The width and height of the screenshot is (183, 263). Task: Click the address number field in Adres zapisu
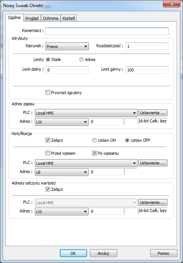[x=106, y=122]
